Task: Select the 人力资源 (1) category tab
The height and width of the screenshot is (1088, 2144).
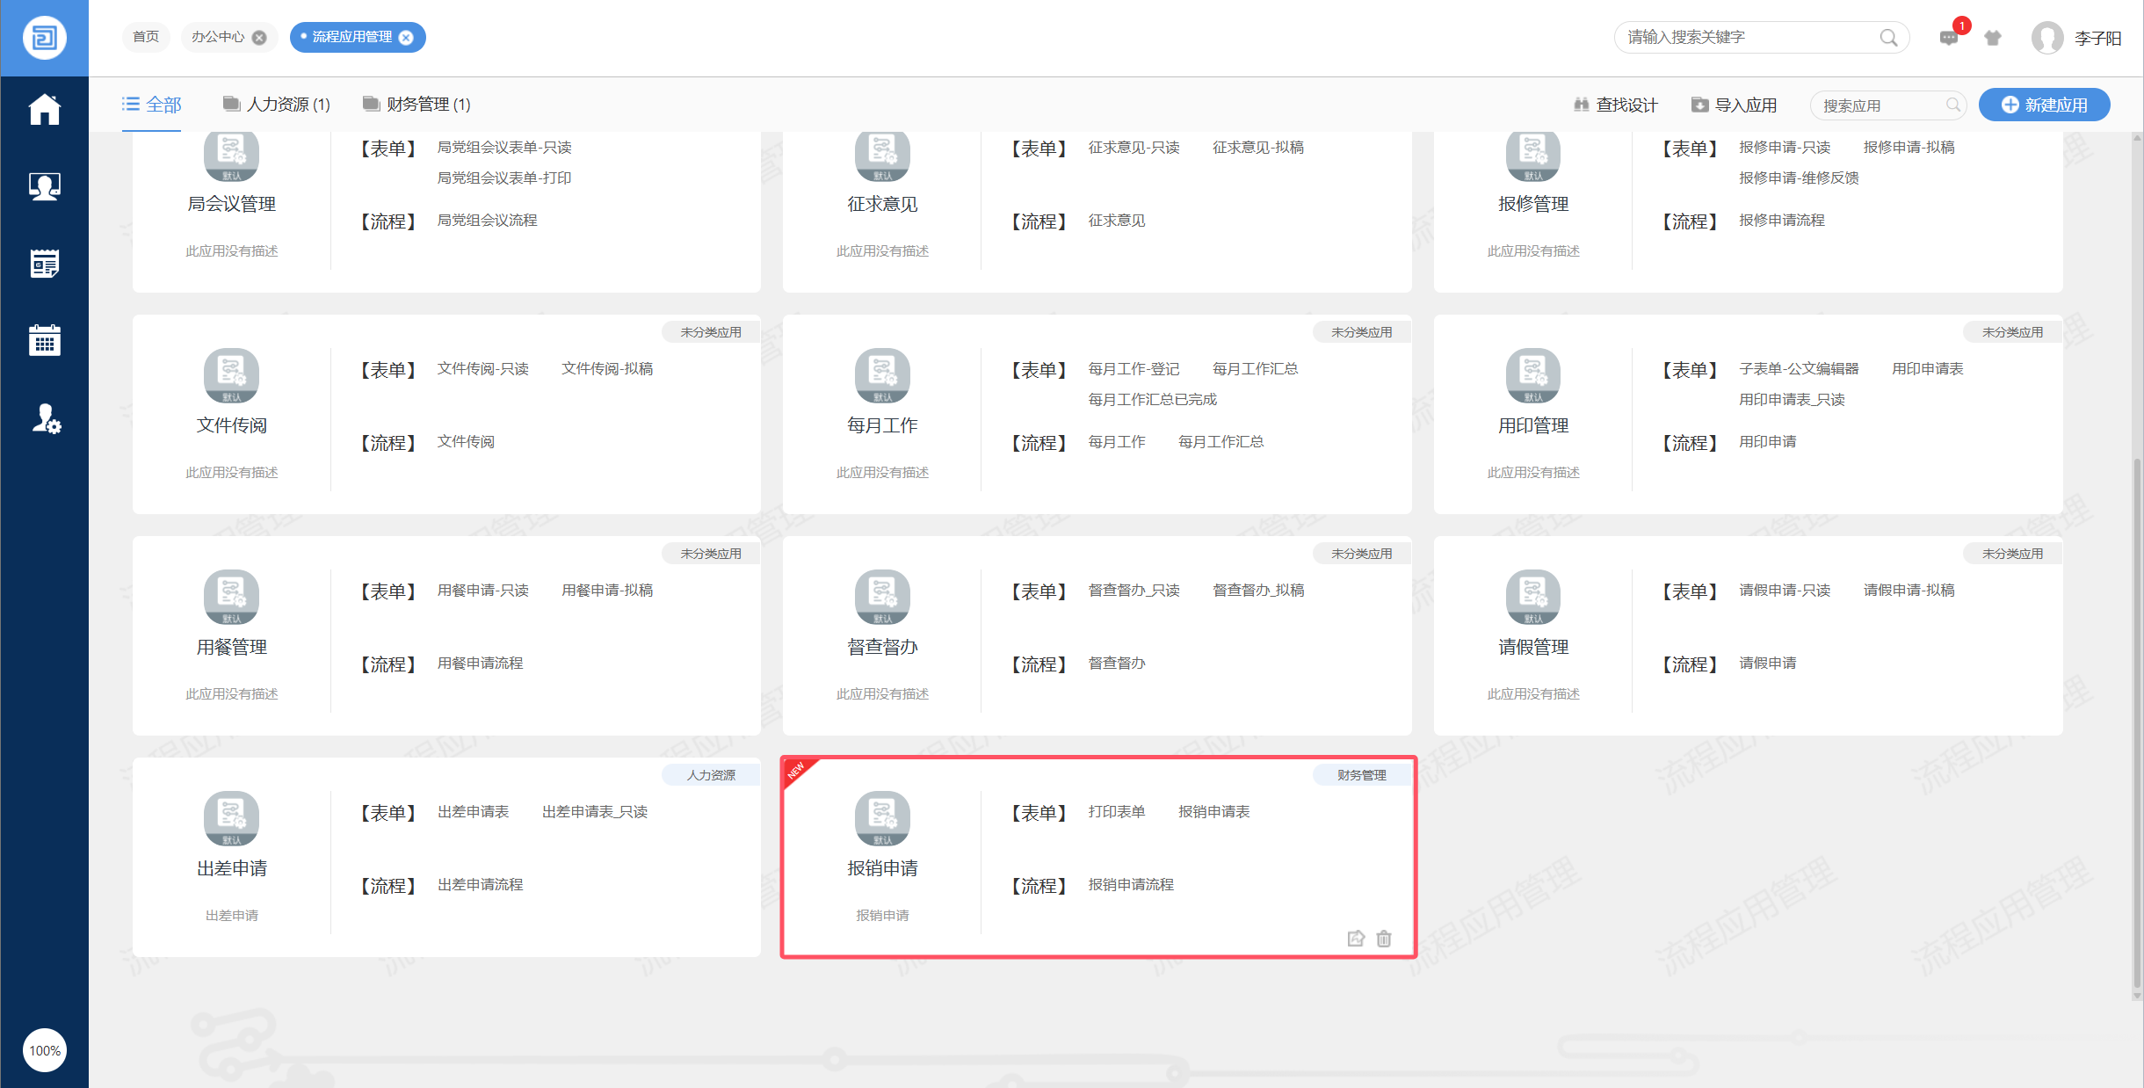Action: tap(277, 105)
